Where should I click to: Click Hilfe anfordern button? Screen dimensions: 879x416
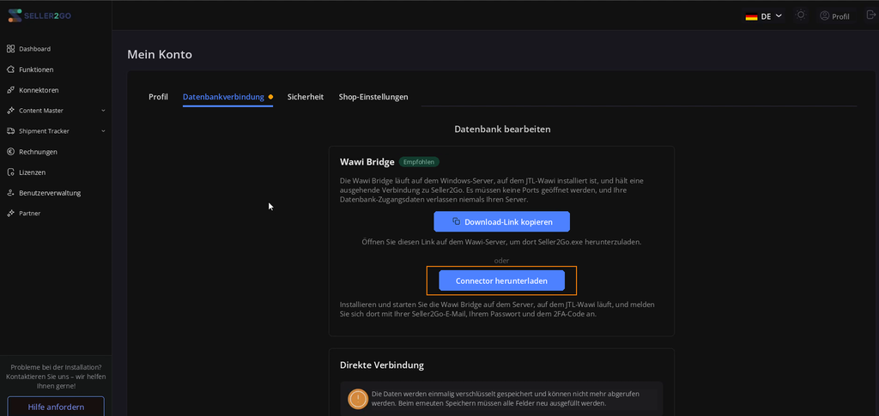pyautogui.click(x=56, y=407)
